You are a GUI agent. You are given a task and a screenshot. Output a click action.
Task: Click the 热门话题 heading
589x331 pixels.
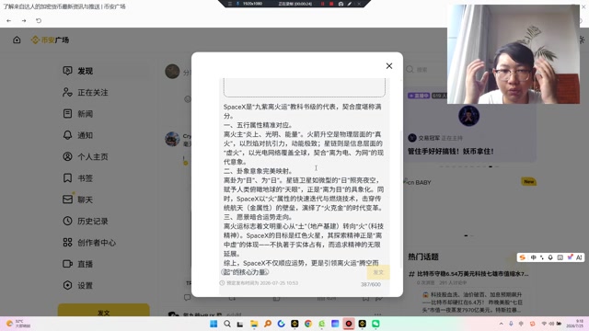pyautogui.click(x=423, y=257)
